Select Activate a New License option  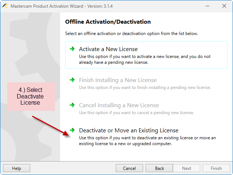click(x=146, y=55)
